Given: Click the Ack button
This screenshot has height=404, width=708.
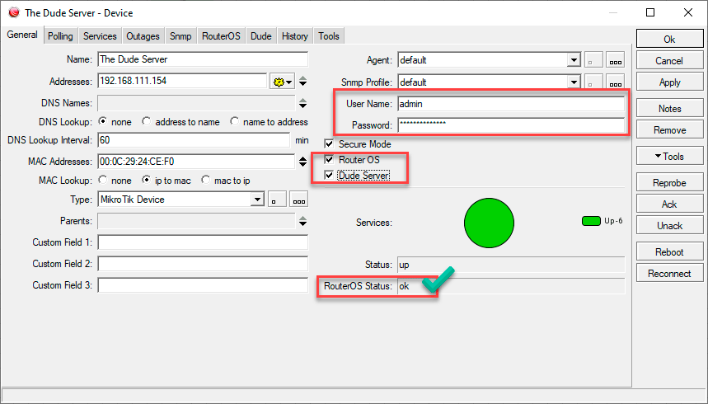Looking at the screenshot, I should point(669,204).
